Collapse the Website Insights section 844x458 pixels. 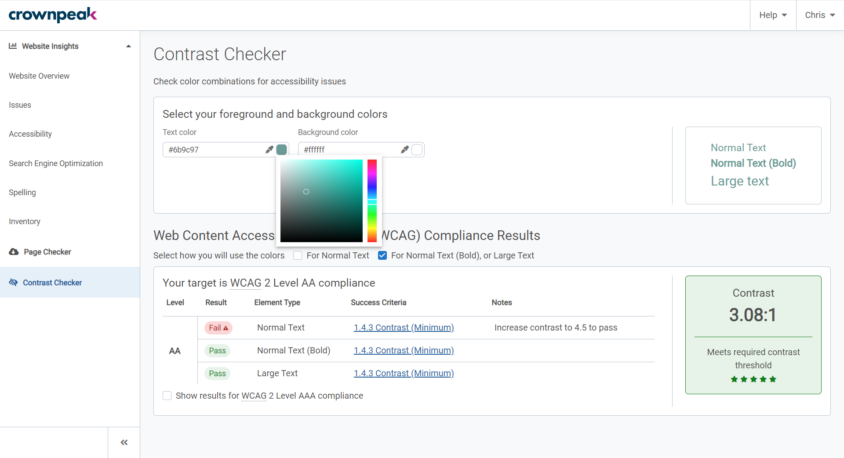point(128,46)
